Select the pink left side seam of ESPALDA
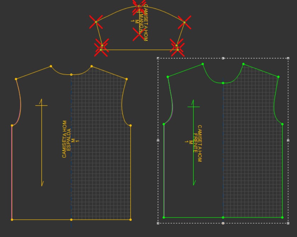 pyautogui.click(x=12, y=173)
